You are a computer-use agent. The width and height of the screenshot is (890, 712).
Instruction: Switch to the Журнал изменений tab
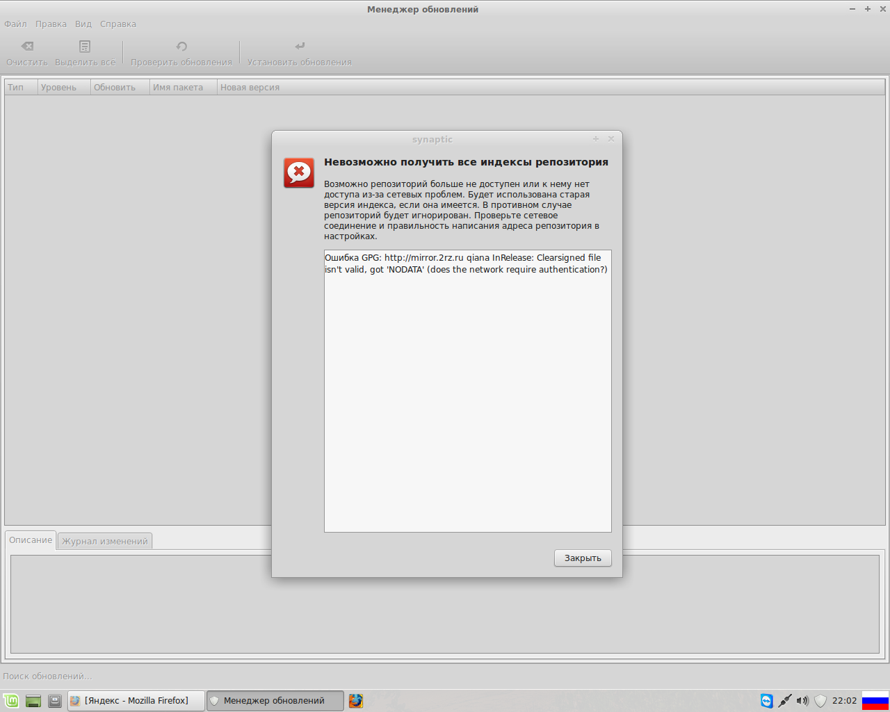coord(105,541)
